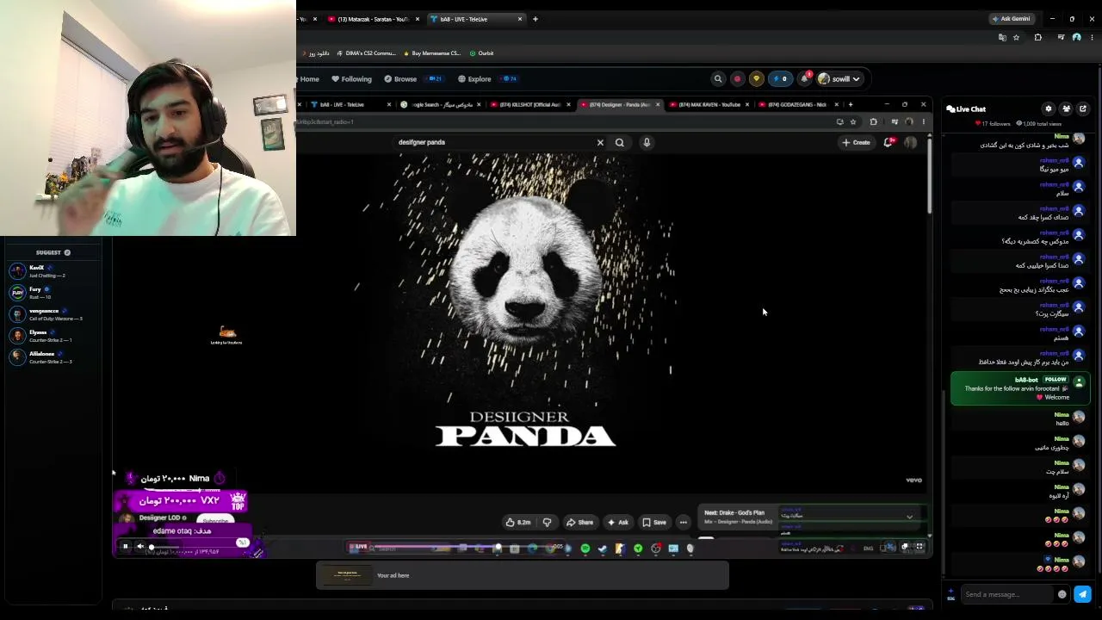Close the Matarzak - Sarotan tab

[418, 19]
